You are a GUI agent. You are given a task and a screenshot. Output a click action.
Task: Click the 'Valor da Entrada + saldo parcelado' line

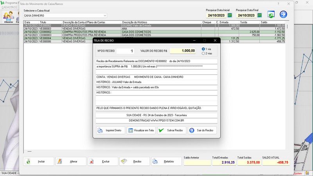(156, 87)
